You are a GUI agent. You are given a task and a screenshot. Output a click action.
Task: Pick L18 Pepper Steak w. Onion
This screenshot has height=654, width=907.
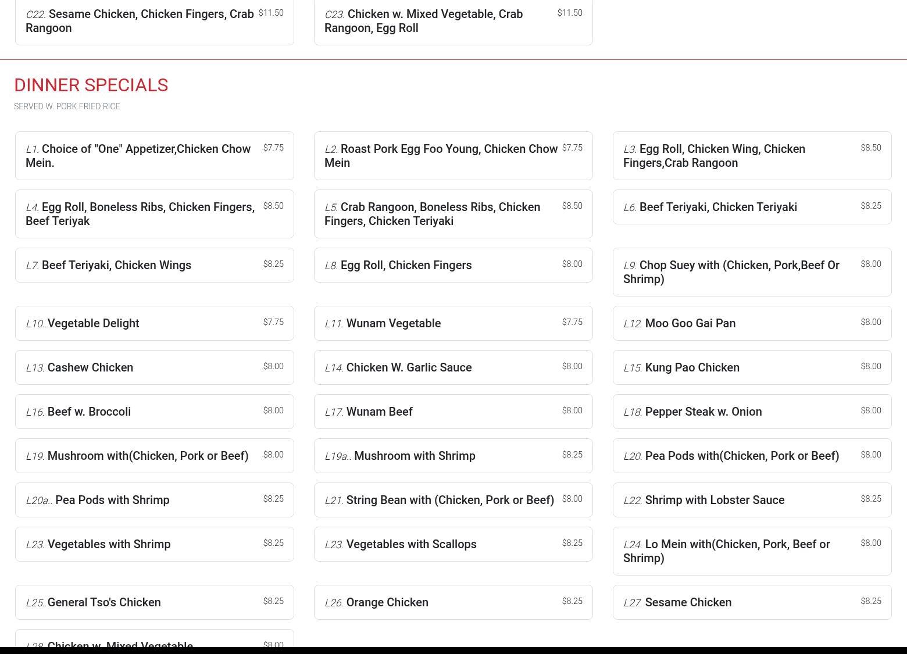(752, 412)
